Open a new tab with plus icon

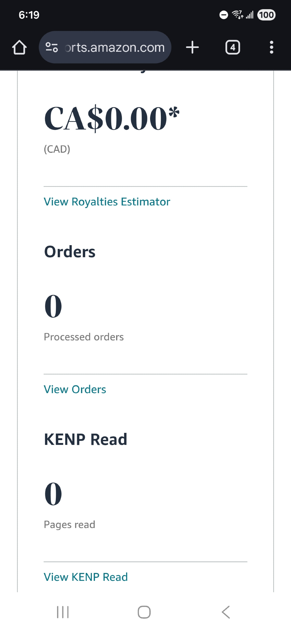click(192, 47)
